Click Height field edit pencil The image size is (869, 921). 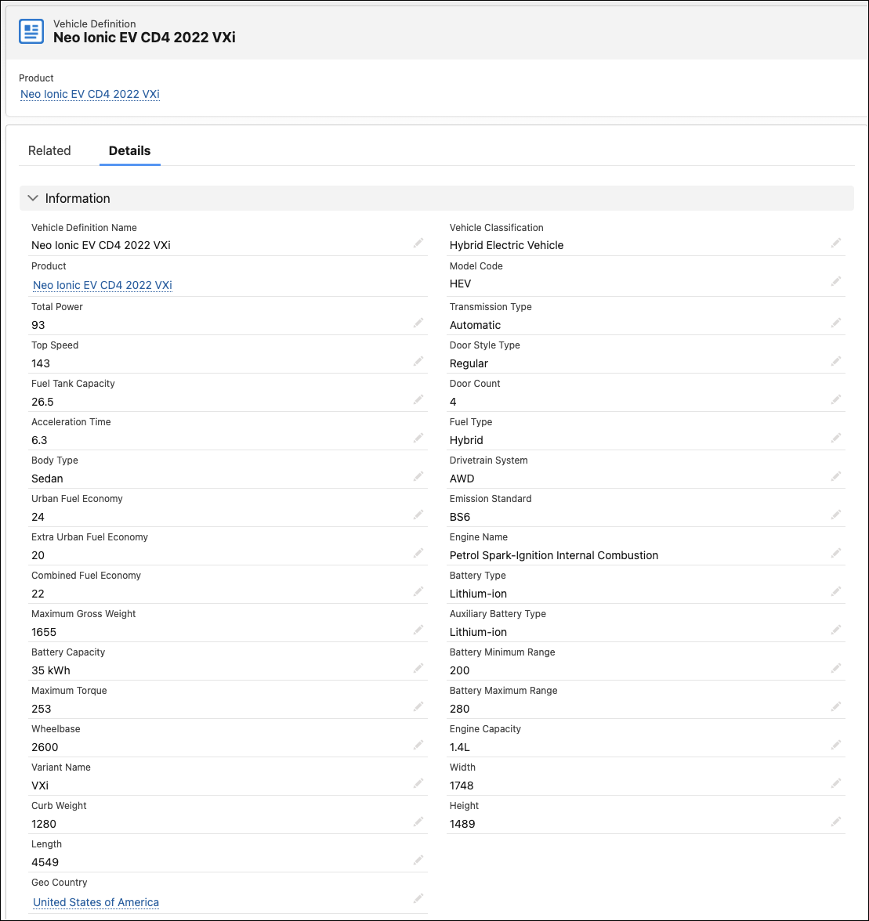[x=836, y=821]
